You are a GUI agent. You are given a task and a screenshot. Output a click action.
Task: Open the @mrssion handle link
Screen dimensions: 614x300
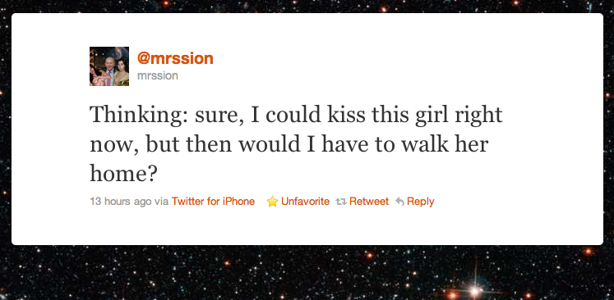pos(175,58)
